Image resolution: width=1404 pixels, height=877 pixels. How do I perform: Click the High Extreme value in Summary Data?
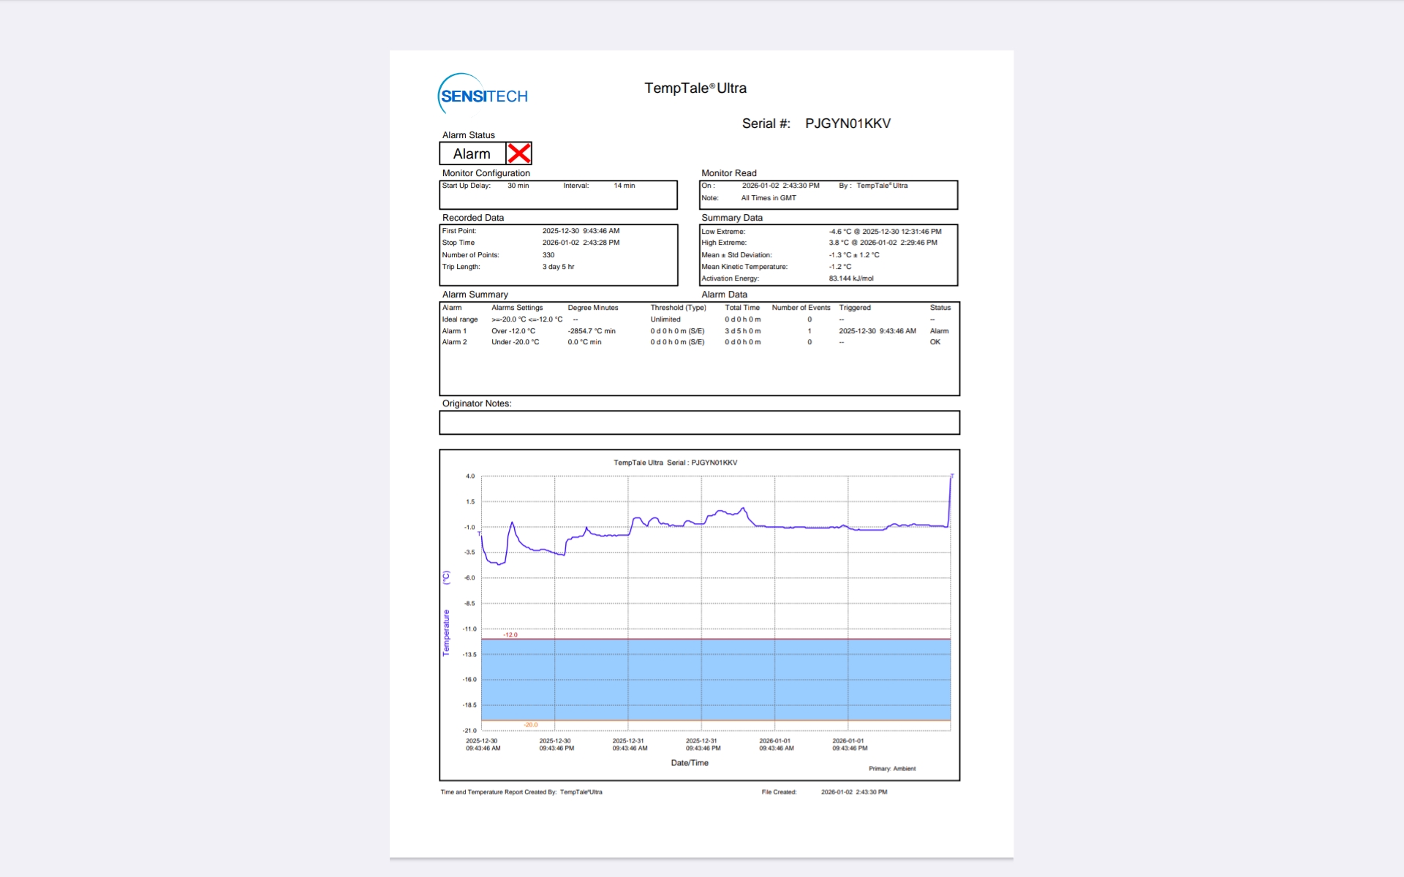point(883,243)
